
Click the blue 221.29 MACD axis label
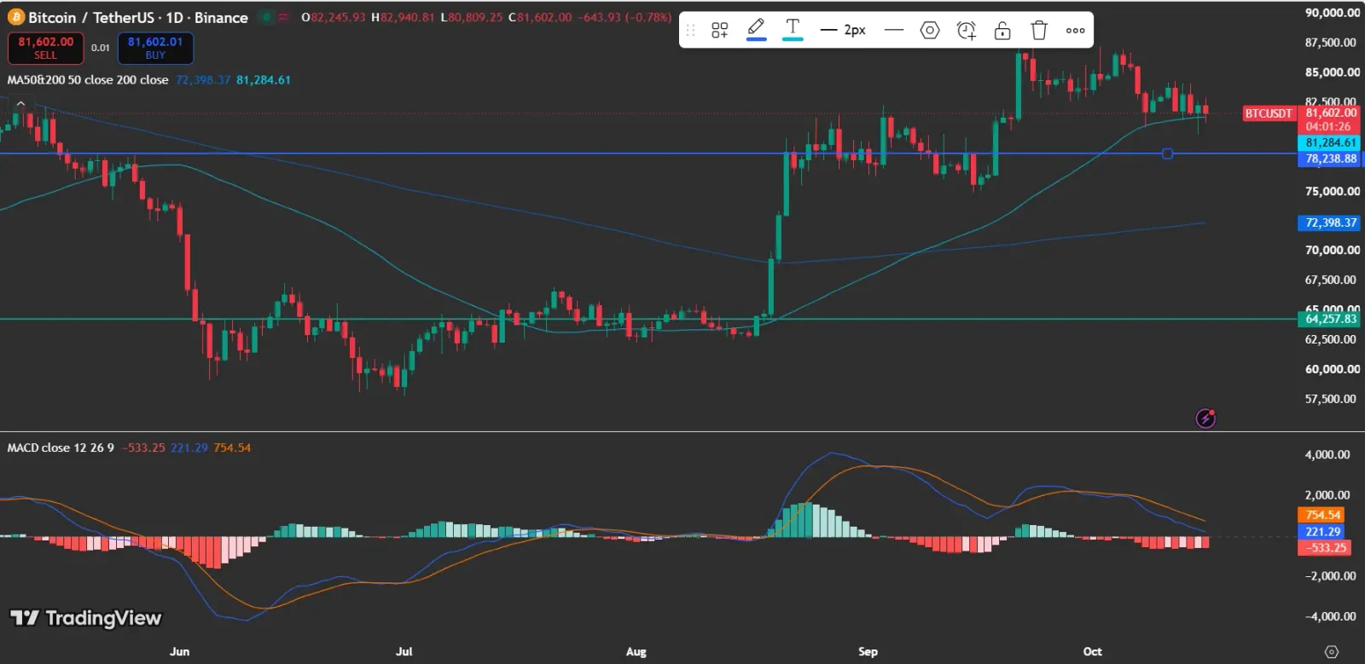click(x=1322, y=531)
